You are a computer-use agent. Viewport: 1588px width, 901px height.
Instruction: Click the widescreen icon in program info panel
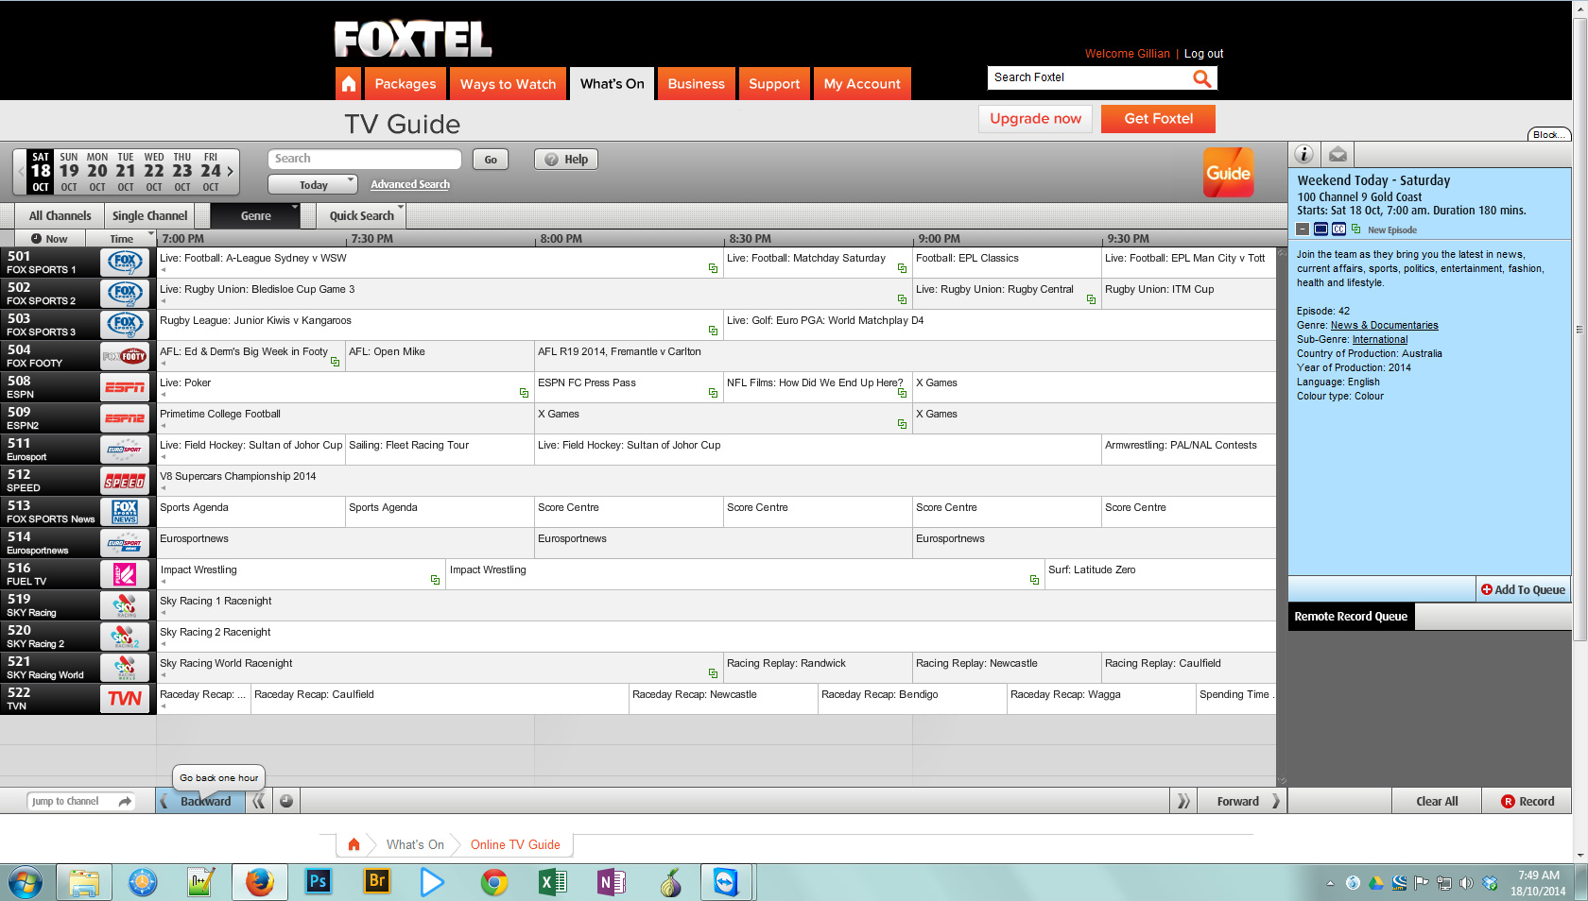1320,229
